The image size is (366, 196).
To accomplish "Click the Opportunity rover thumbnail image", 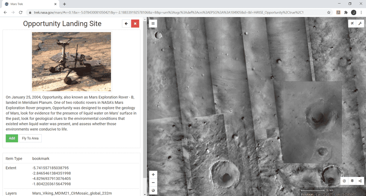I will [x=71, y=62].
